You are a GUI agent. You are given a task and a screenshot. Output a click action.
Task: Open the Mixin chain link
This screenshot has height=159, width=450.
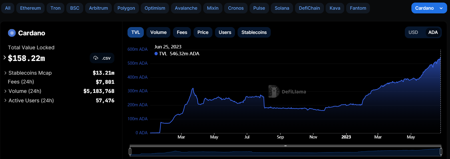click(213, 8)
